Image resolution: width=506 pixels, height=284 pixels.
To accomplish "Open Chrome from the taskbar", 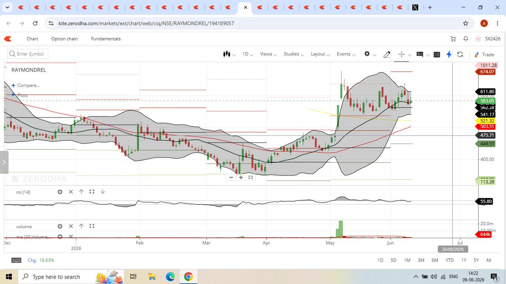I will point(188,276).
